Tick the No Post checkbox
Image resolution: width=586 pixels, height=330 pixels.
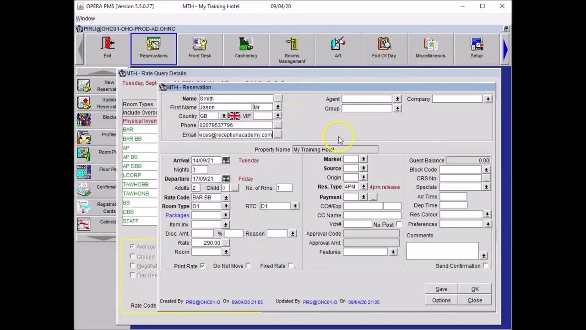[x=399, y=224]
